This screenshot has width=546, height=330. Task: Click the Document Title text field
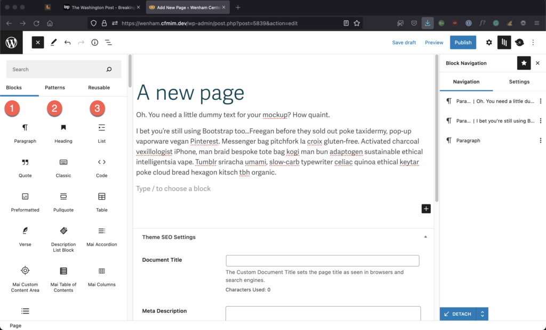coord(322,261)
